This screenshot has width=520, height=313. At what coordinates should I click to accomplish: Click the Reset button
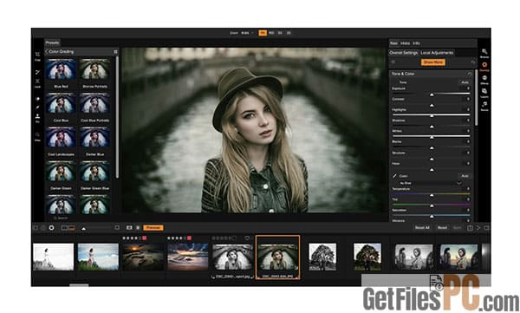(x=442, y=228)
